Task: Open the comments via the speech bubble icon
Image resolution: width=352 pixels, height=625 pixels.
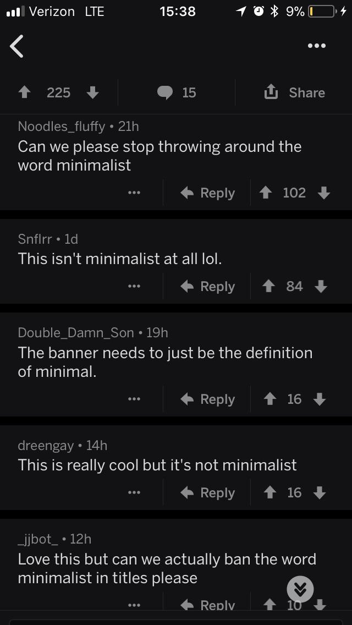Action: [164, 92]
